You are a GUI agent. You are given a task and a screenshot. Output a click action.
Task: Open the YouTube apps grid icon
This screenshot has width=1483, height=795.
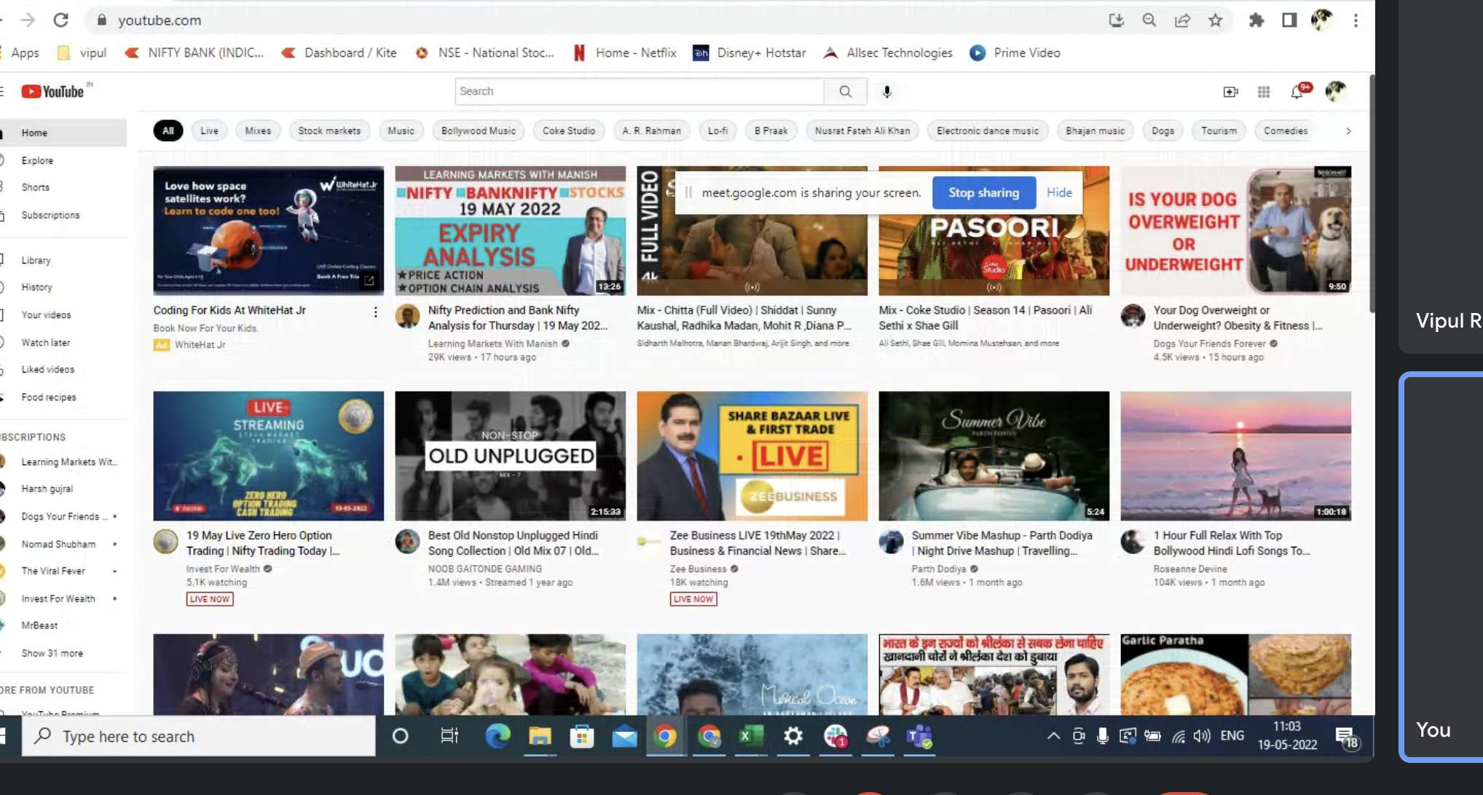(x=1264, y=92)
